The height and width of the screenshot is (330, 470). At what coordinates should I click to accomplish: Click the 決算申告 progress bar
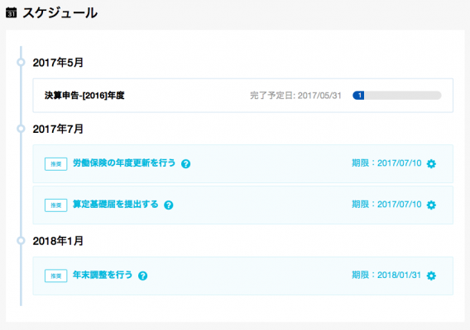click(x=397, y=96)
